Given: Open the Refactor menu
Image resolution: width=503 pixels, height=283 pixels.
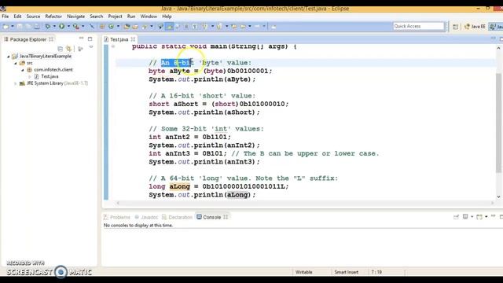Looking at the screenshot, I should tap(53, 17).
